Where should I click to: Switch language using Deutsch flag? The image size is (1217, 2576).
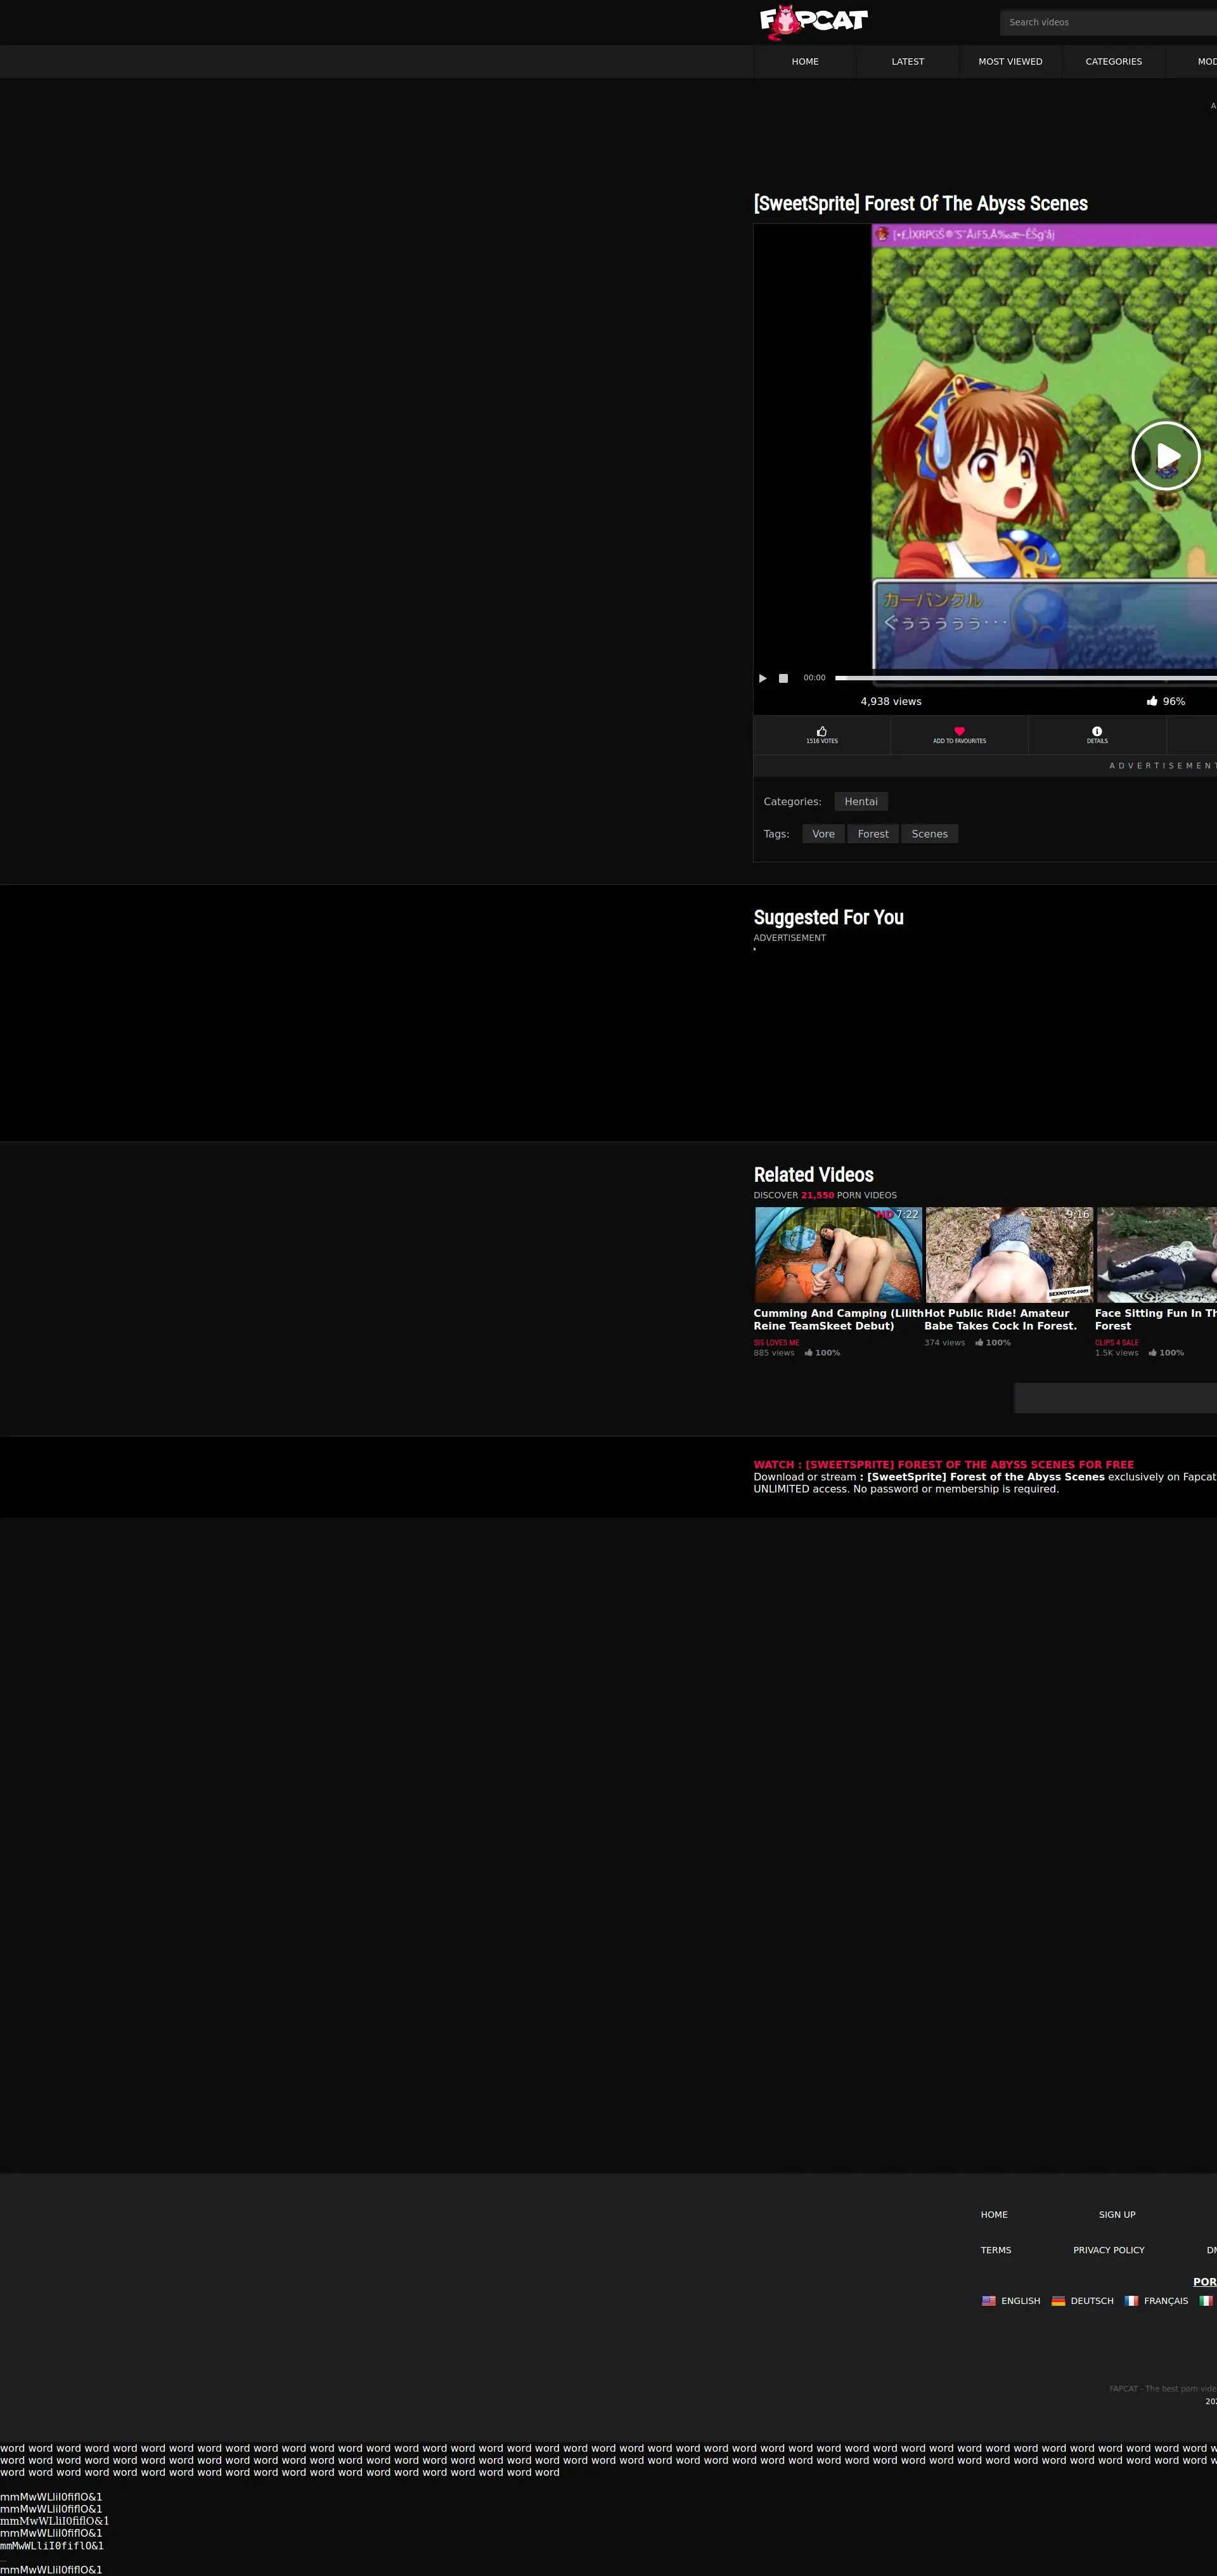[x=1082, y=2301]
